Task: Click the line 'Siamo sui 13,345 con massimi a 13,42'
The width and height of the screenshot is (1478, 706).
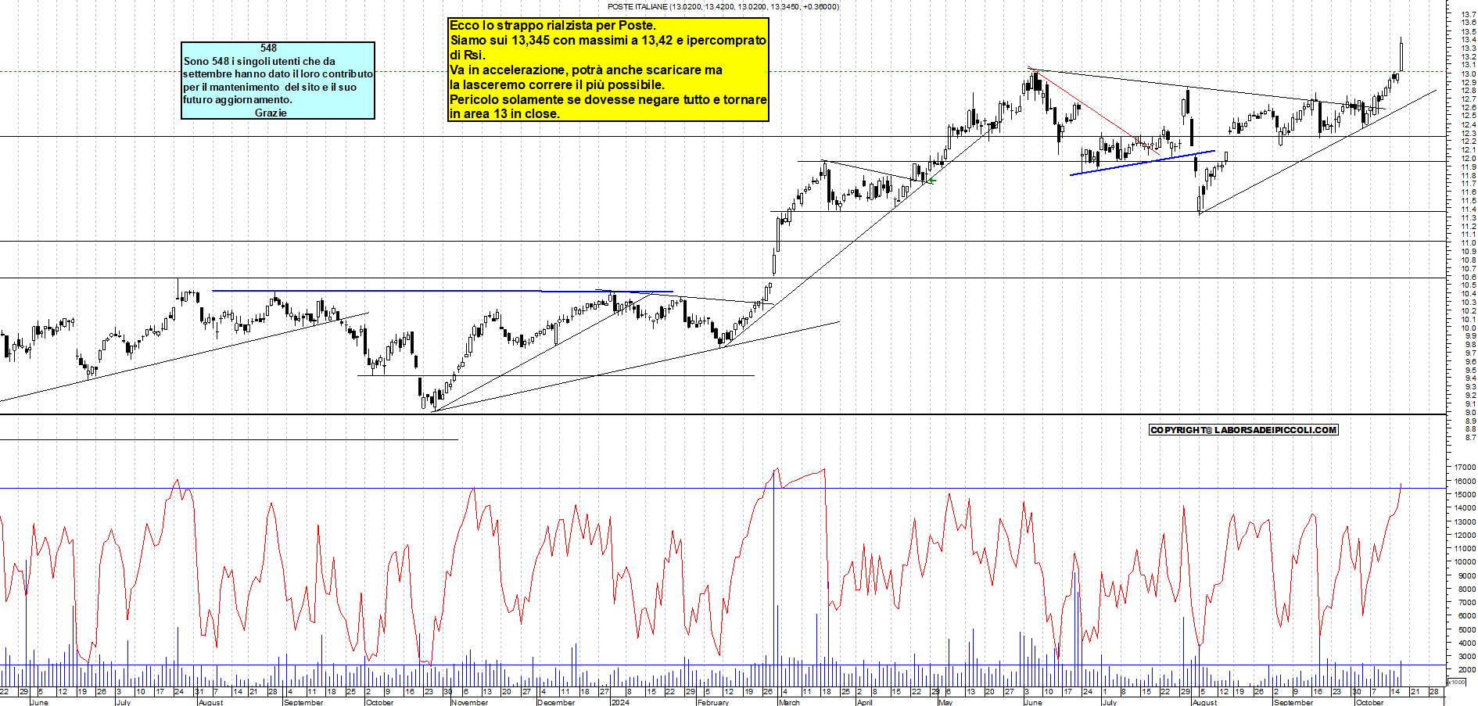Action: coord(556,40)
